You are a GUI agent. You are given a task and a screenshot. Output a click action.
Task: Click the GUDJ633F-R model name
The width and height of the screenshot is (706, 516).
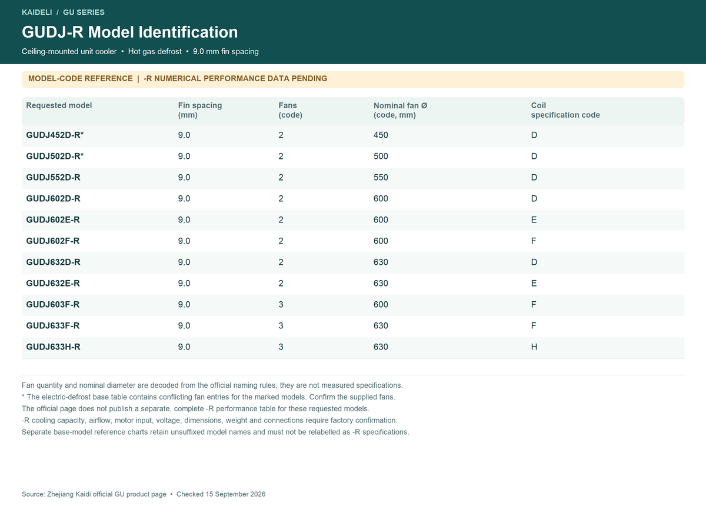pos(54,326)
